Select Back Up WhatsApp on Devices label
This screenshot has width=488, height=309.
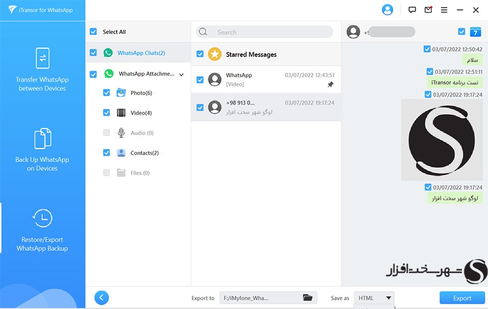pos(42,164)
